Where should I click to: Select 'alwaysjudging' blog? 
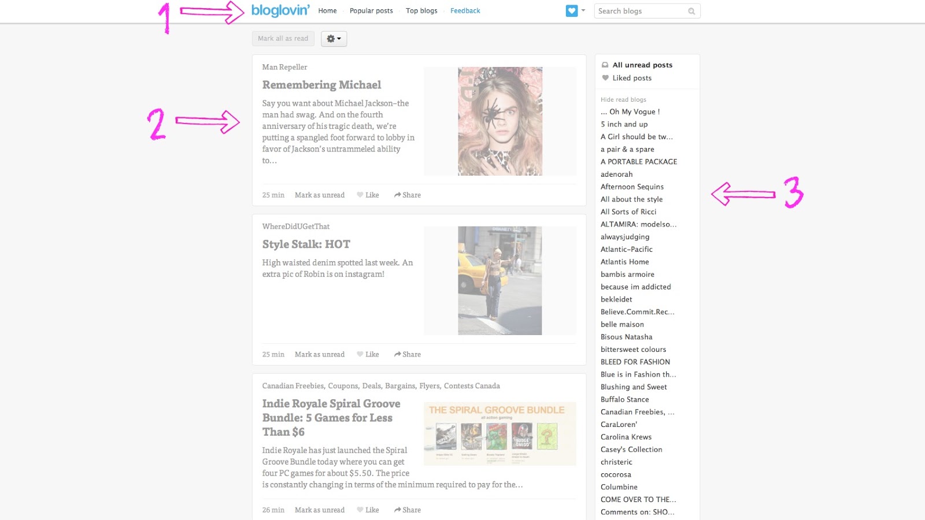(625, 237)
